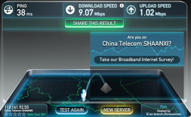Click the 38 ms ping result
191x117 pixels.
click(25, 13)
